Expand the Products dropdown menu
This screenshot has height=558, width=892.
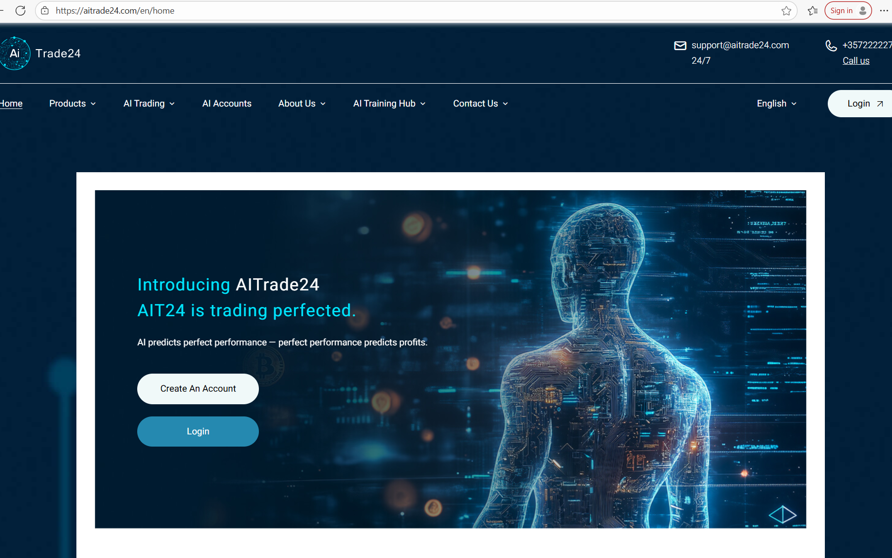click(x=73, y=104)
